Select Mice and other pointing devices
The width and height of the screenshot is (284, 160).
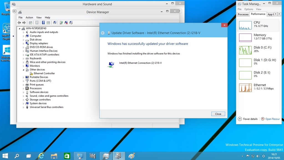(x=47, y=62)
